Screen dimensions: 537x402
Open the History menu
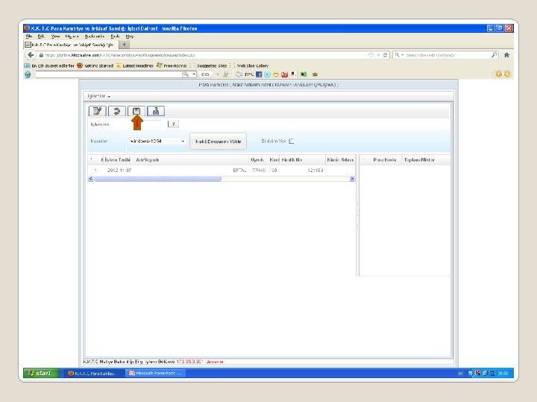(72, 36)
